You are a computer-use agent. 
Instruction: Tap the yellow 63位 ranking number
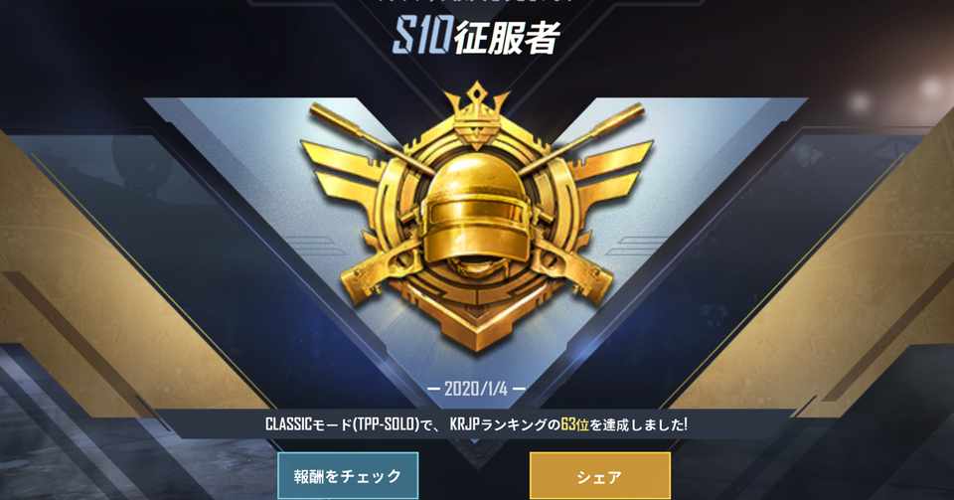click(x=574, y=424)
